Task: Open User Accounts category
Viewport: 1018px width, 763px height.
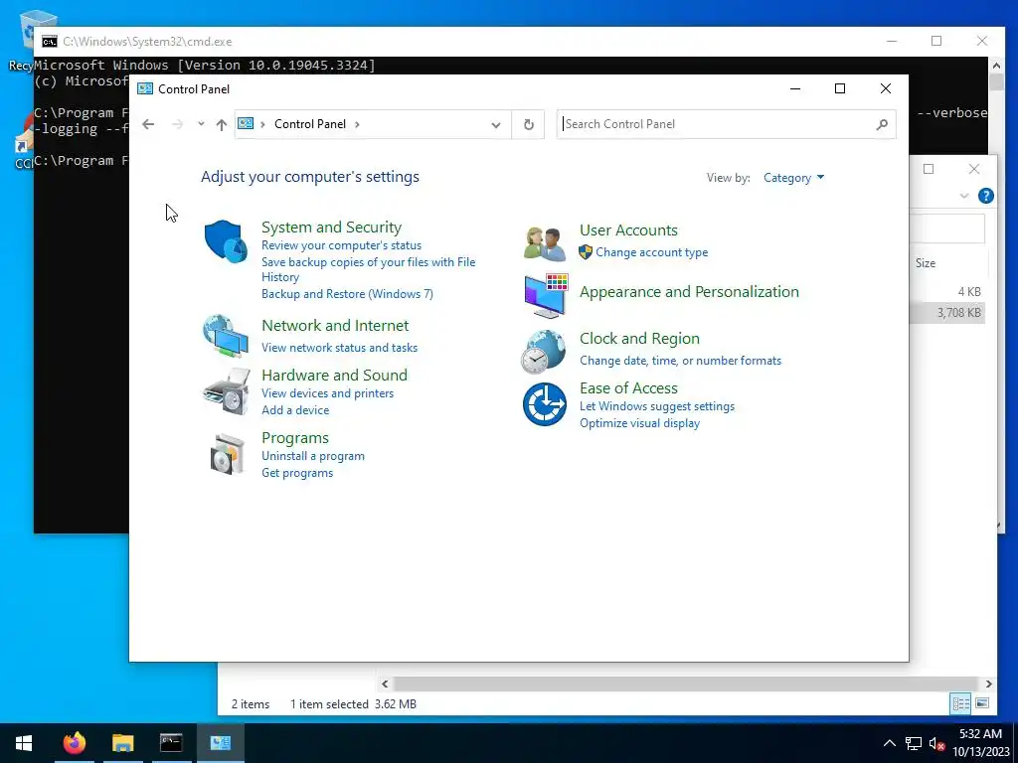Action: [x=628, y=230]
